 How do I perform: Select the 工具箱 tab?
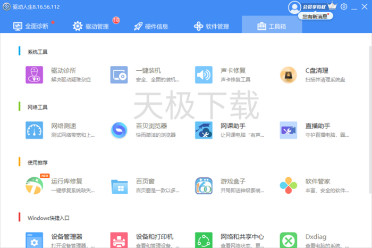pyautogui.click(x=272, y=24)
